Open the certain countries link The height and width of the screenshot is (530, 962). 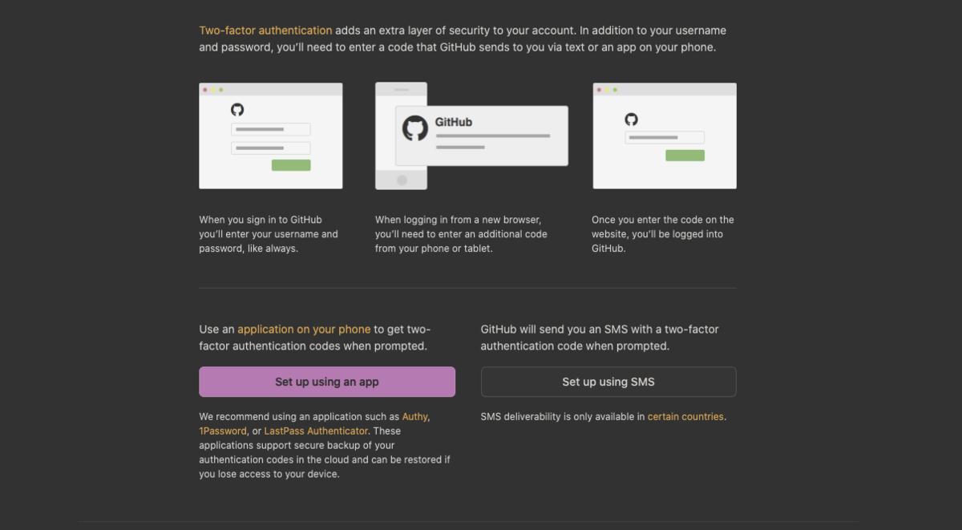click(x=685, y=416)
